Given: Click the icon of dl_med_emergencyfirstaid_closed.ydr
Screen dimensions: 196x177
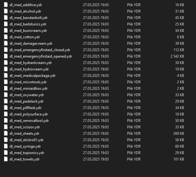Looking at the screenshot, I should point(6,50).
